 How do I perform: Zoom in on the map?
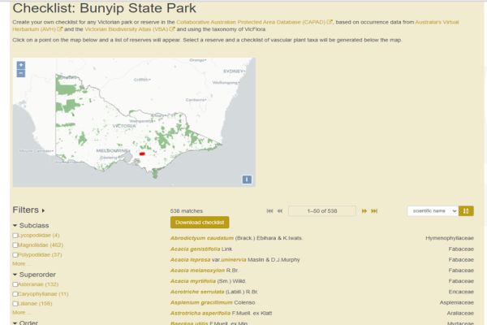point(21,65)
